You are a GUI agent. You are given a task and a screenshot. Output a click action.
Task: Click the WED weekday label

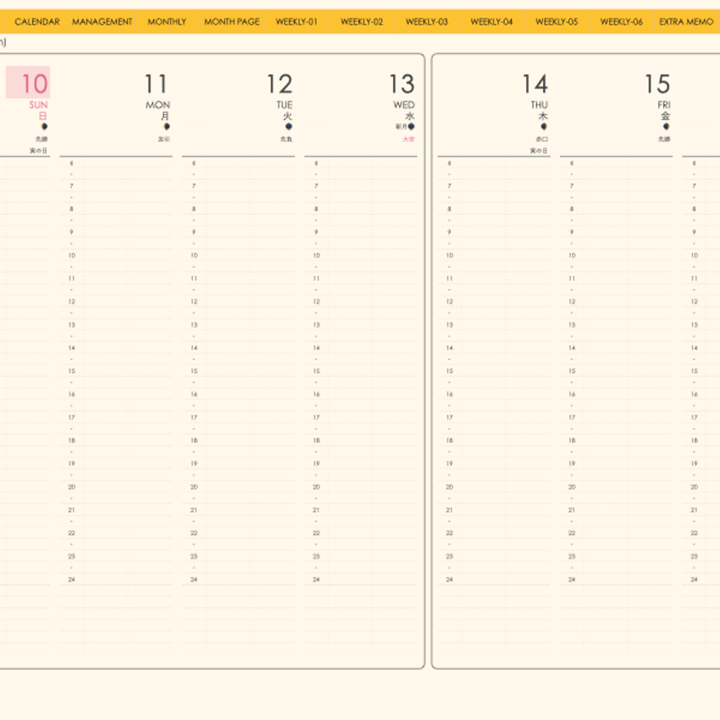pyautogui.click(x=404, y=105)
